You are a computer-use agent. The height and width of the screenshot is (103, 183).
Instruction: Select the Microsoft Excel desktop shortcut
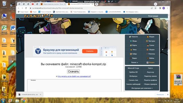pyautogui.click(x=4, y=30)
